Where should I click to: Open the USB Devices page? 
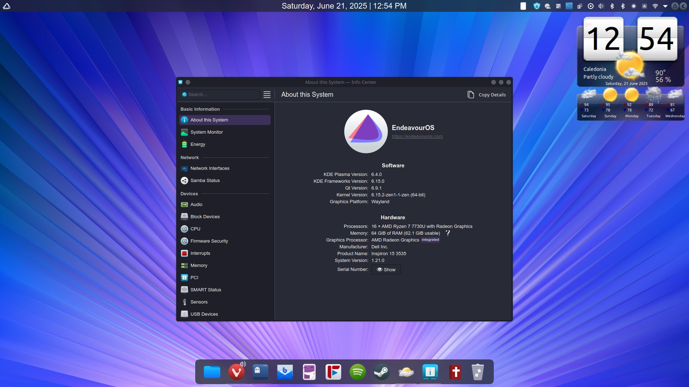coord(204,314)
